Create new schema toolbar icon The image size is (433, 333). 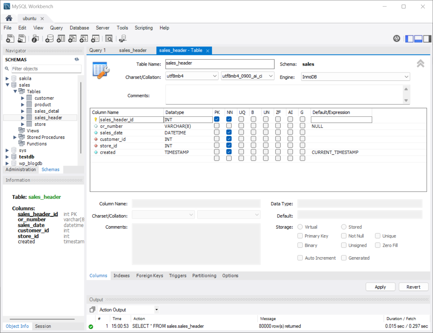(x=49, y=39)
